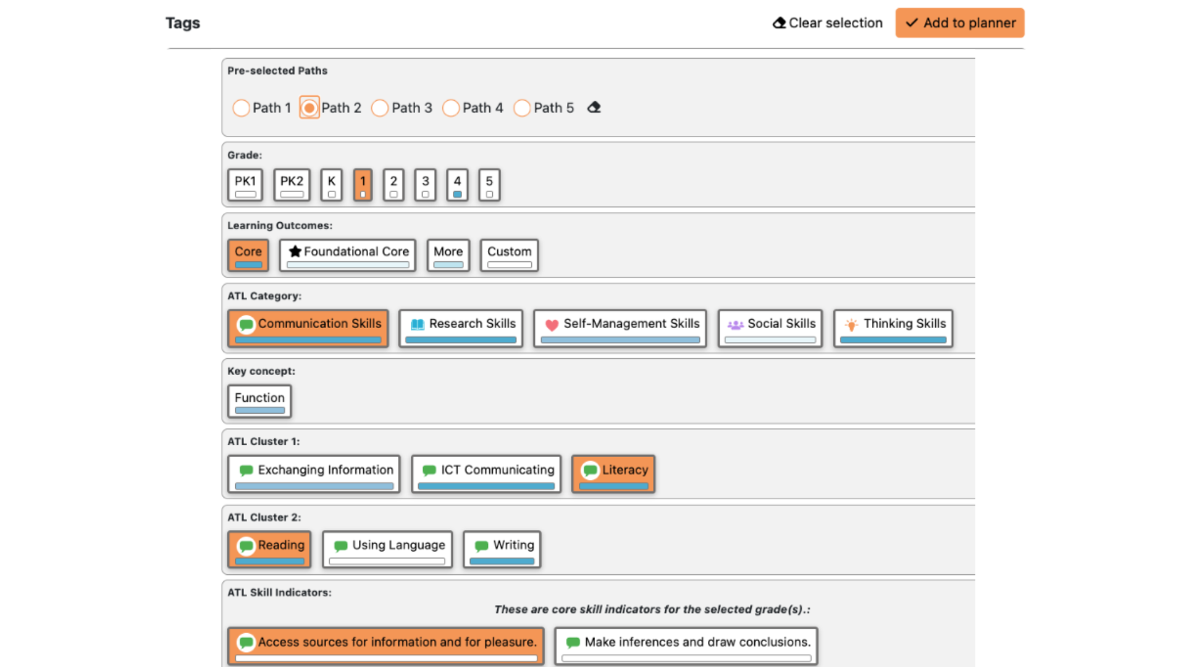Choose the Path 5 radio option
The width and height of the screenshot is (1186, 667).
[522, 108]
